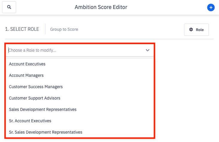The height and width of the screenshot is (142, 219).
Task: Select the Sr. Account Executives role
Action: (x=30, y=121)
